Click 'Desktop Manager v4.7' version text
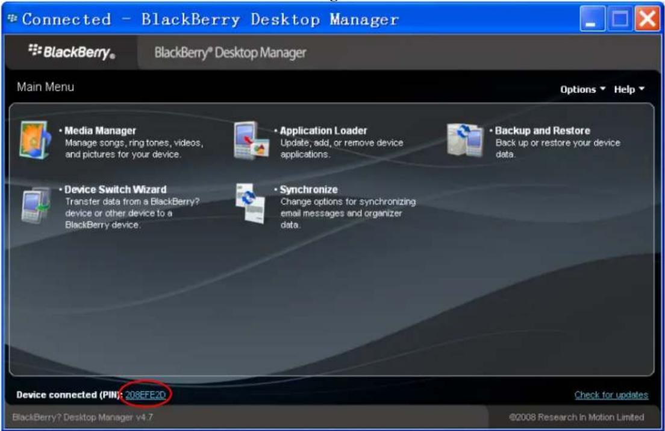Image resolution: width=665 pixels, height=431 pixels. tap(83, 417)
